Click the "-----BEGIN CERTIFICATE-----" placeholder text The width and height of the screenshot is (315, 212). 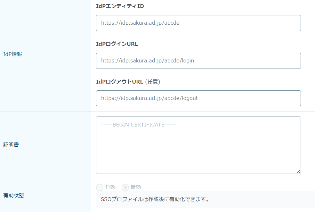138,125
